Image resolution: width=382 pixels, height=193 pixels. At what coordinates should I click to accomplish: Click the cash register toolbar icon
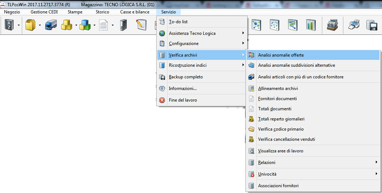[331, 25]
